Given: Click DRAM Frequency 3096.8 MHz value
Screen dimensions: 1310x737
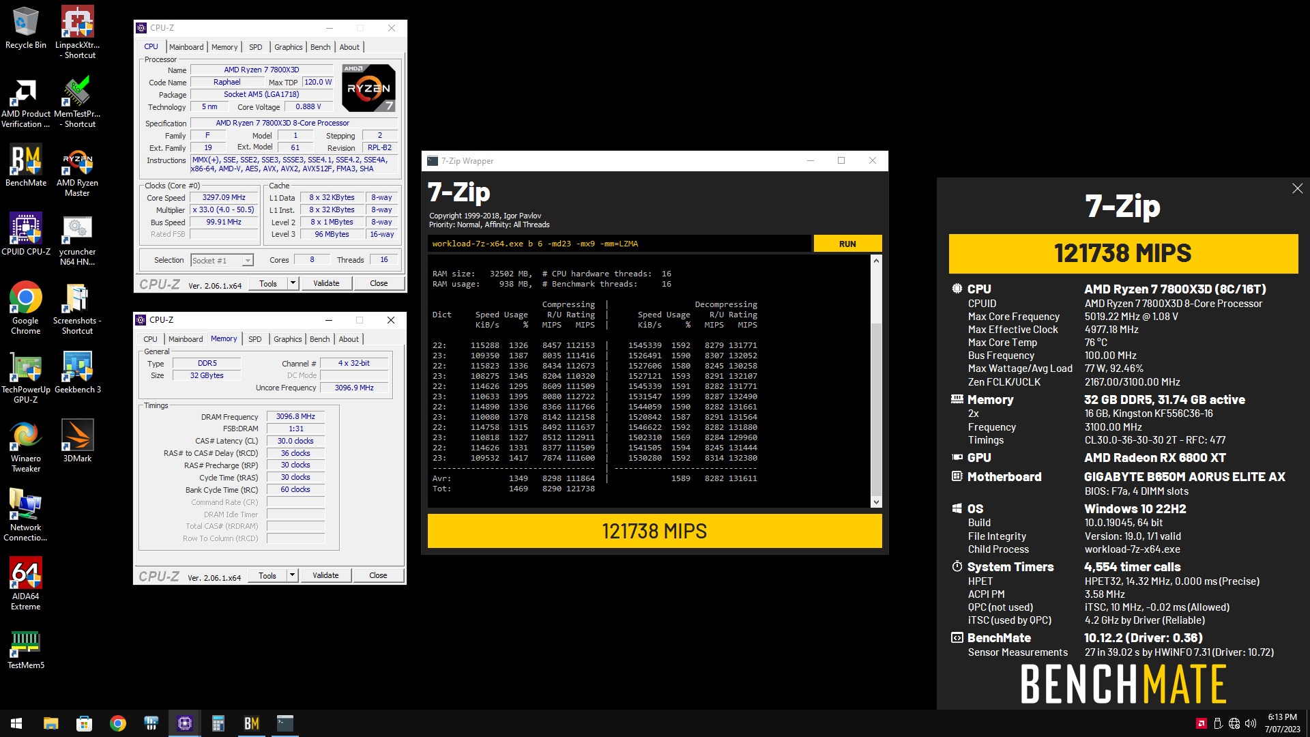Looking at the screenshot, I should tap(295, 416).
